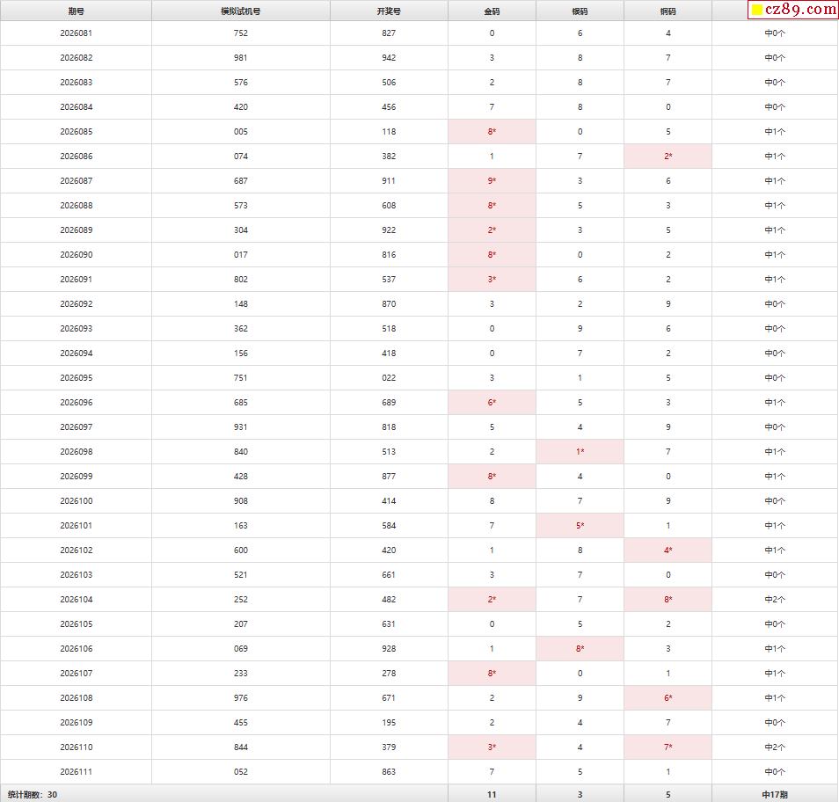Click the 金码 column header
The image size is (839, 802).
[x=492, y=11]
